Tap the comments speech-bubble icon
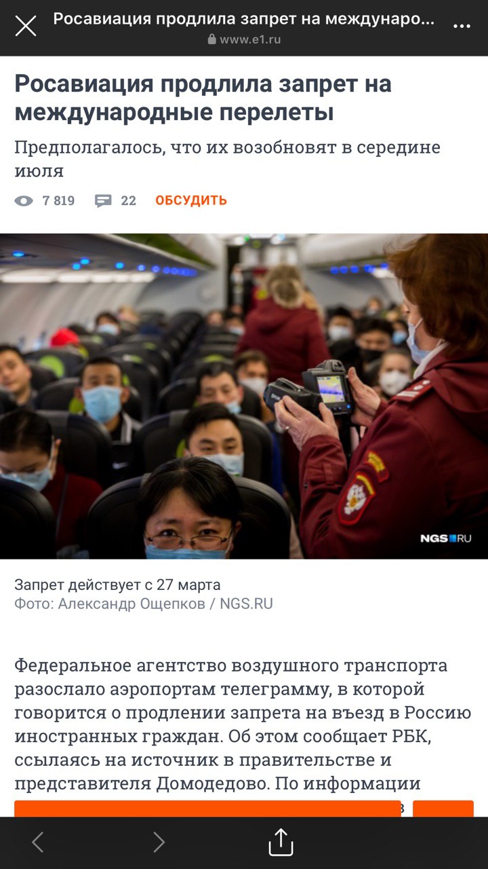Viewport: 488px width, 869px height. click(x=103, y=200)
